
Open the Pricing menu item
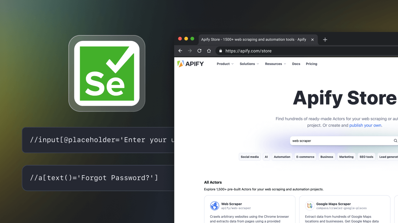(x=311, y=64)
